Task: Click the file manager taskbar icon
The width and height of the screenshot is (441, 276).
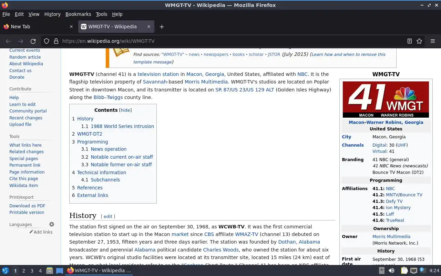Action: click(x=49, y=271)
